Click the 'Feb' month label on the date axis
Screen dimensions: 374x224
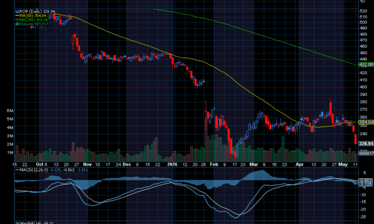click(x=214, y=164)
